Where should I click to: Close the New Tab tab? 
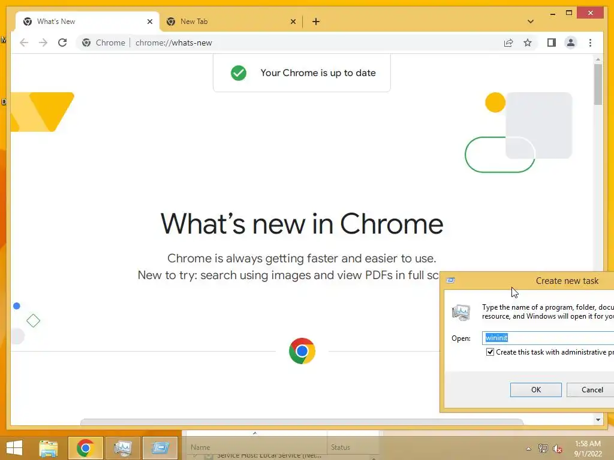point(293,22)
